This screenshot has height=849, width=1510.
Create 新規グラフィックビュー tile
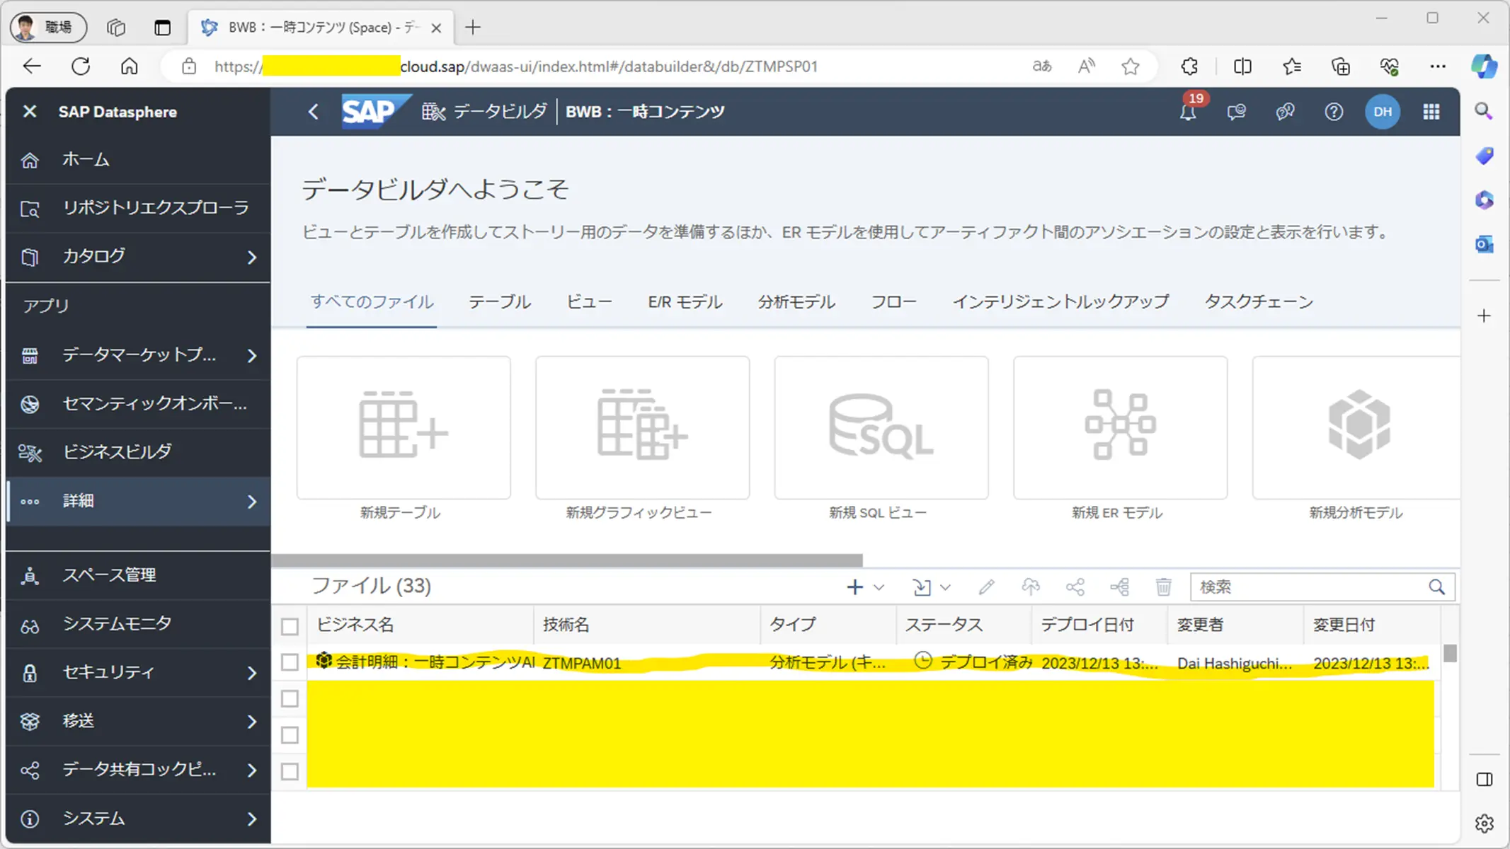coord(642,427)
